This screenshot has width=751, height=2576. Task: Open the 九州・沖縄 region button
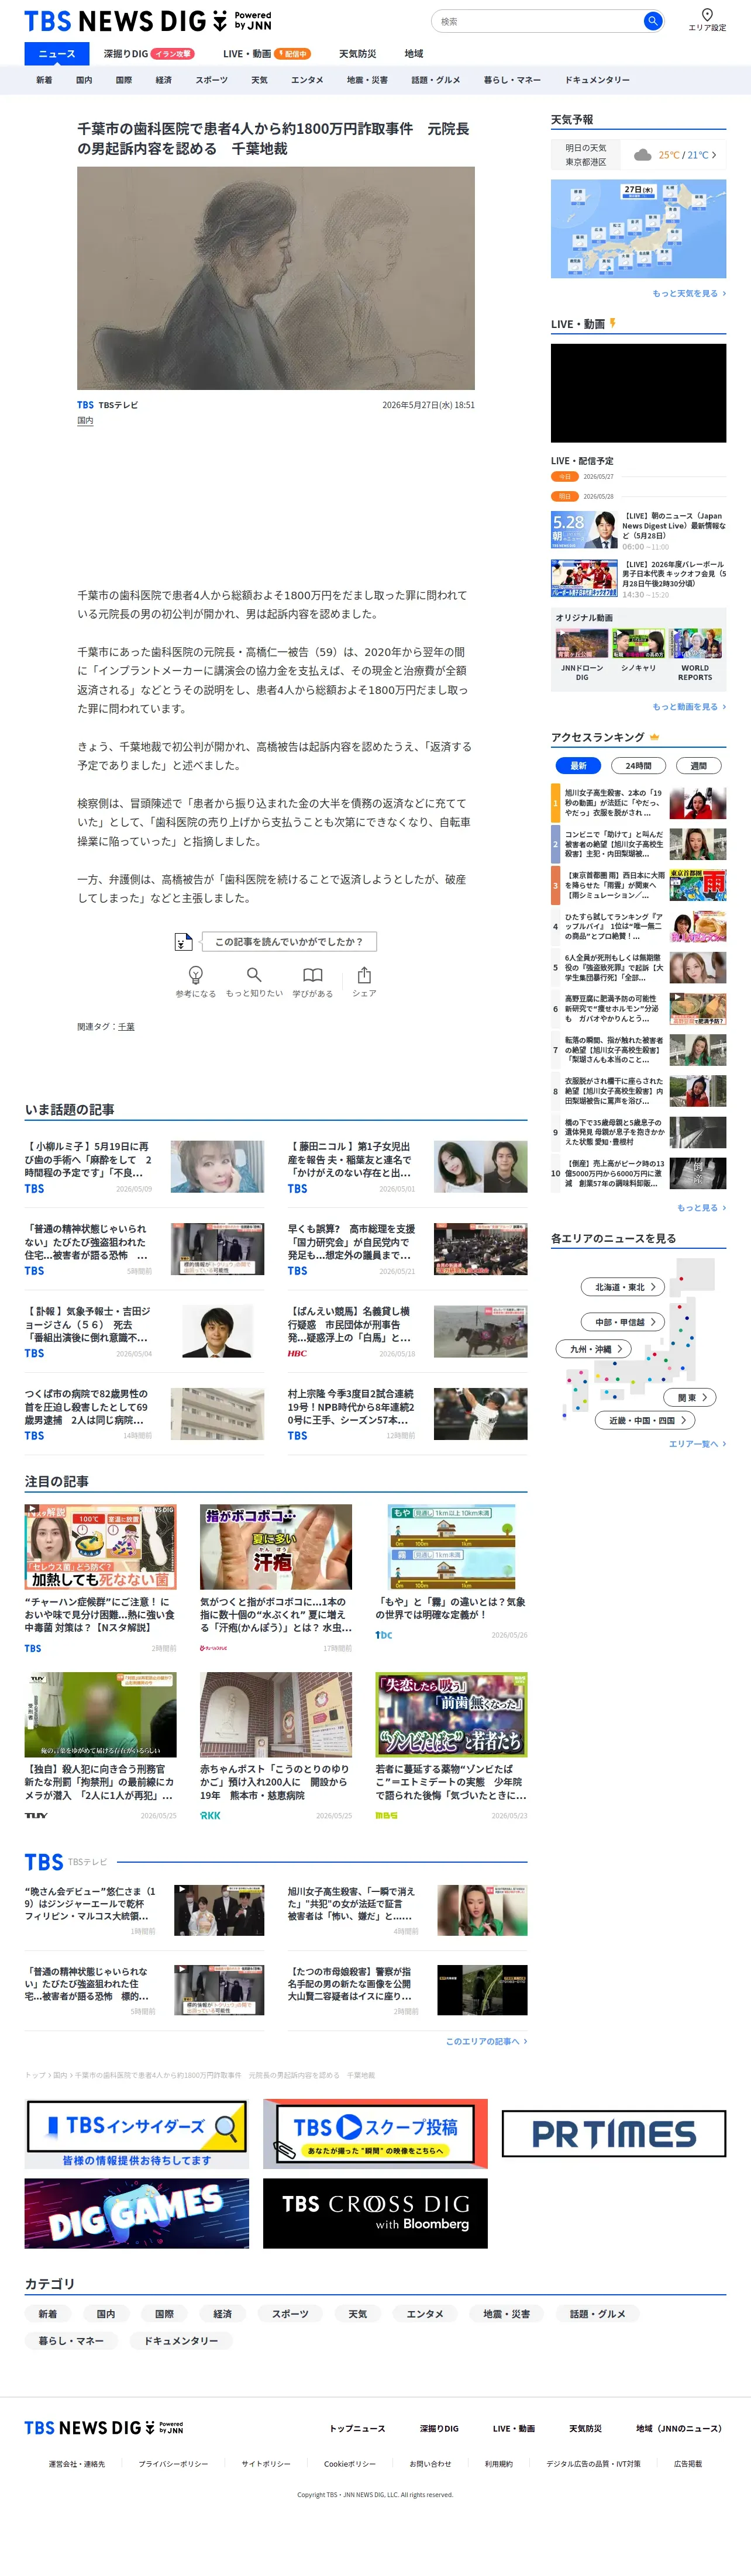594,1349
